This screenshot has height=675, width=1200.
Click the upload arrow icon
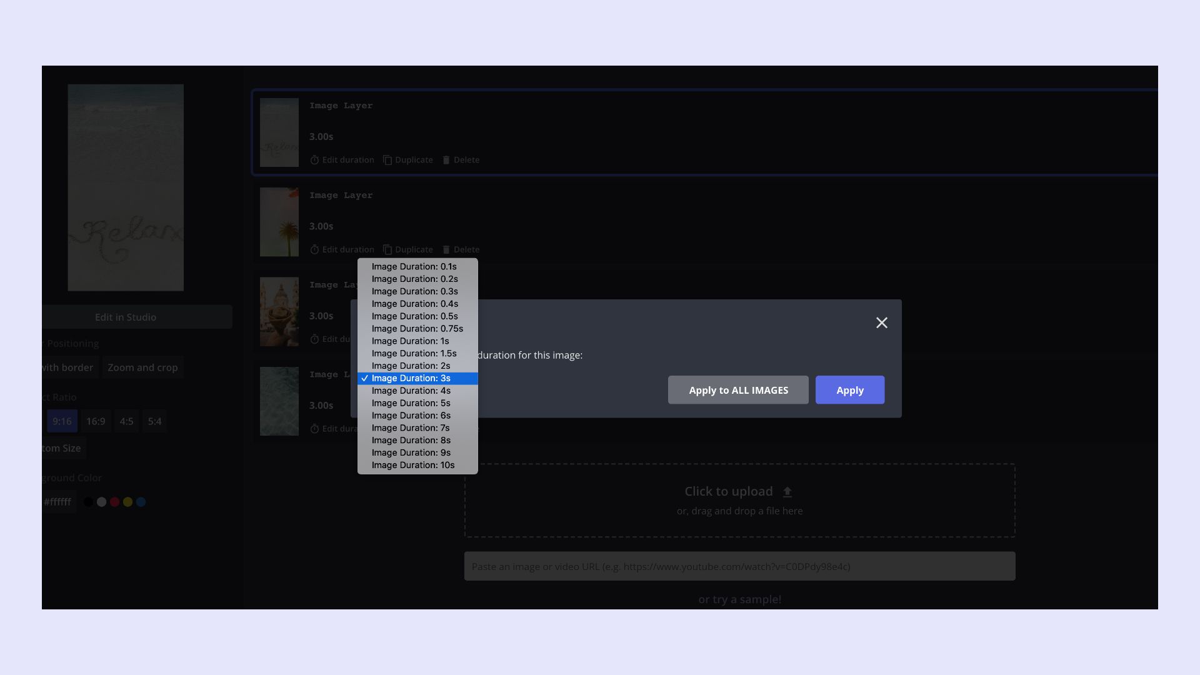coord(787,492)
